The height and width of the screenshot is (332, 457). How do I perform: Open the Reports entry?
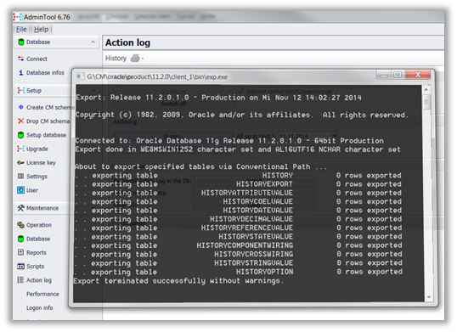37,252
